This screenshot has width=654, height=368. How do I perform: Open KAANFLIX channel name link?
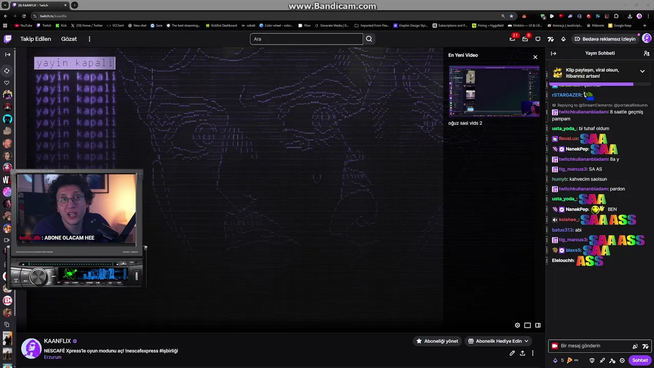point(57,341)
